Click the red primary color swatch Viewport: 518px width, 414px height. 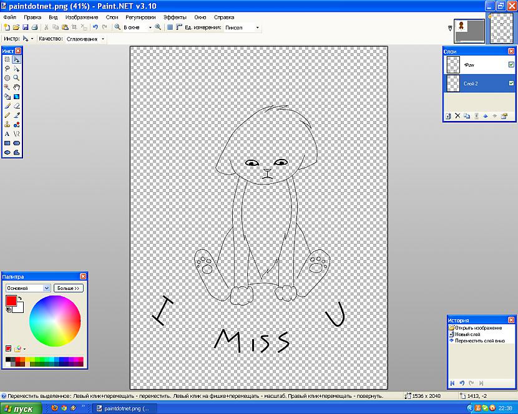11,301
